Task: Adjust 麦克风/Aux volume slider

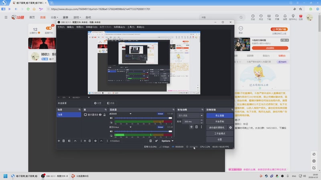Action: [x=143, y=131]
